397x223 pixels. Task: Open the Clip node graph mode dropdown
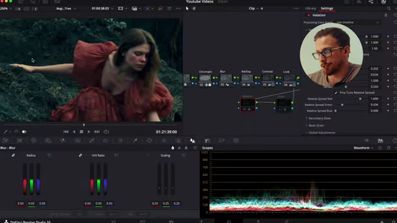[253, 8]
